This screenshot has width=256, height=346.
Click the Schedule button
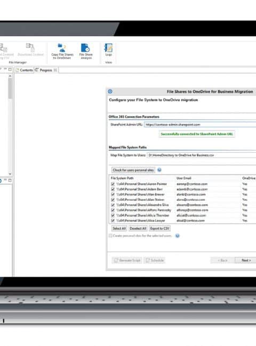coord(155,260)
